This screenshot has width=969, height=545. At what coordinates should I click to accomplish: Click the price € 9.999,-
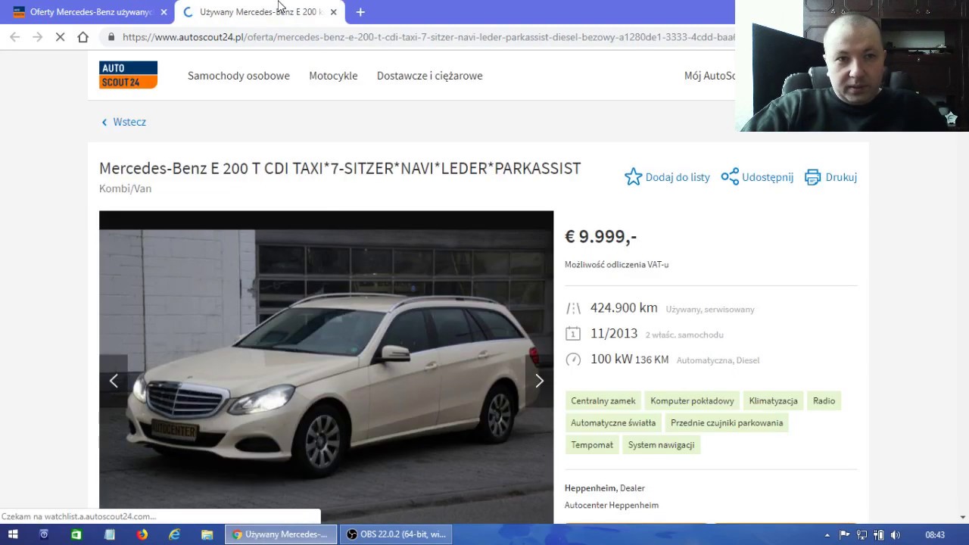click(600, 237)
